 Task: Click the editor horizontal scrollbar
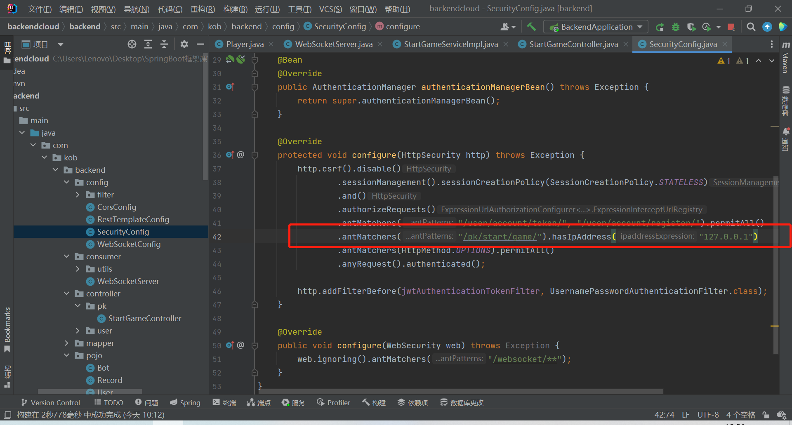click(460, 391)
